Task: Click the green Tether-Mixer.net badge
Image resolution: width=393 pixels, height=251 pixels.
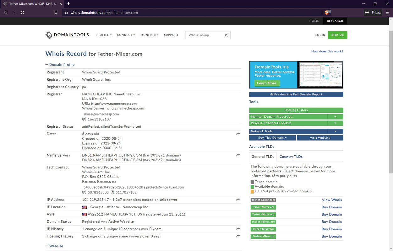Action: 263,207
